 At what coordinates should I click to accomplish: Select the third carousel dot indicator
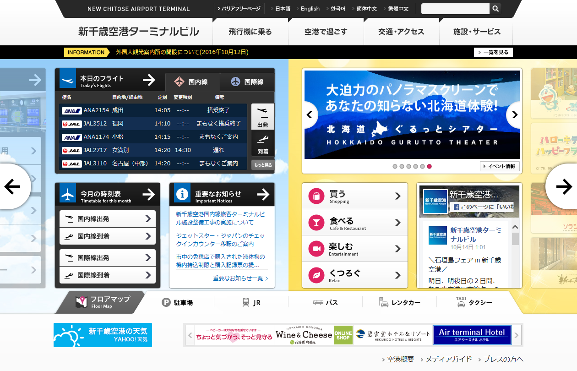coord(408,166)
